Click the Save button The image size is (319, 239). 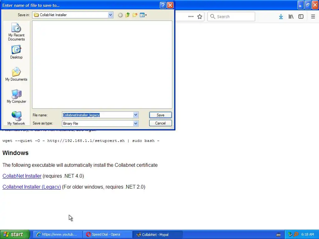(x=160, y=115)
